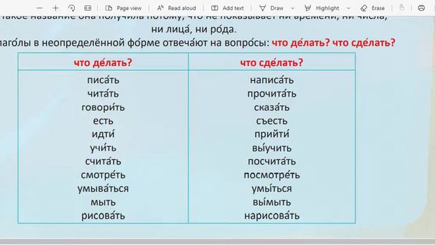Activate the Draw tool
This screenshot has width=435, height=245.
point(271,8)
